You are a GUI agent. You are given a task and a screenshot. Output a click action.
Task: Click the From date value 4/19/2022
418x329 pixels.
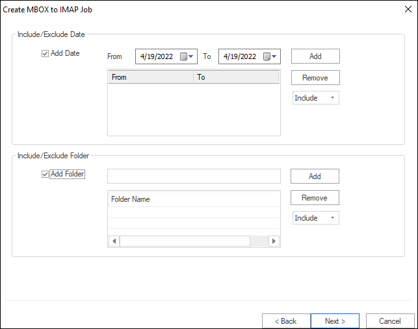pyautogui.click(x=157, y=56)
